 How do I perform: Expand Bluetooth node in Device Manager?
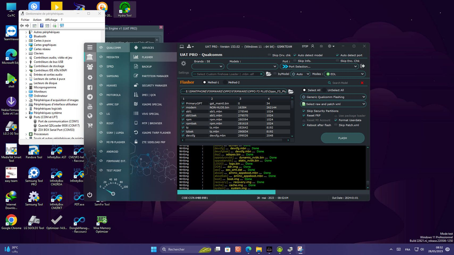pos(26,36)
